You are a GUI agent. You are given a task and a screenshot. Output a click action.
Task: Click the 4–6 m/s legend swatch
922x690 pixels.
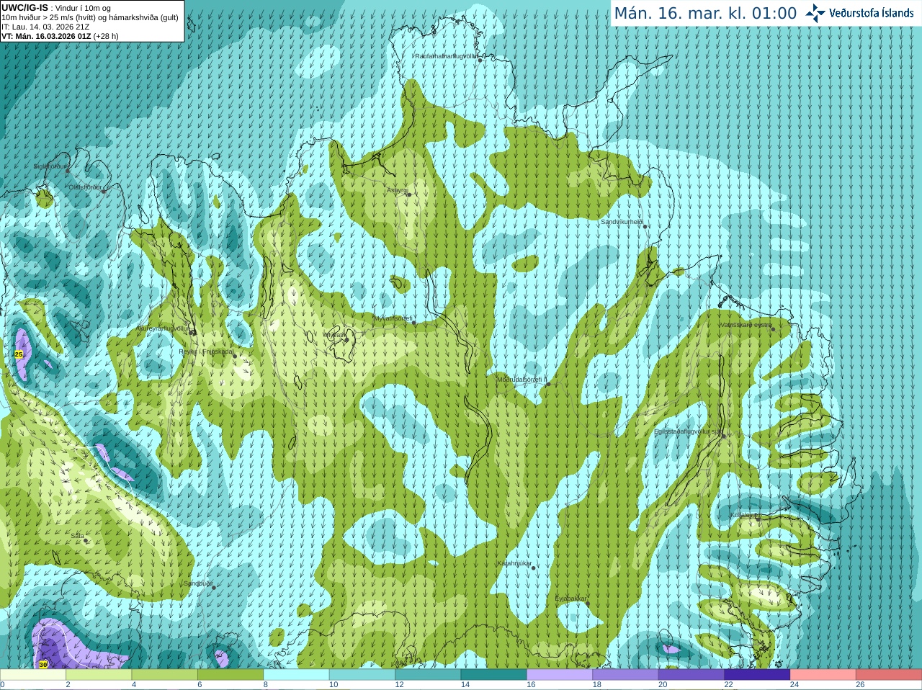pyautogui.click(x=165, y=675)
